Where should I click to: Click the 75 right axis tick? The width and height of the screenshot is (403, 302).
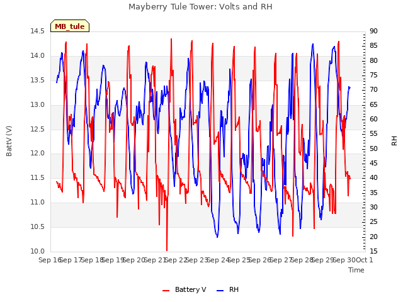(x=373, y=75)
